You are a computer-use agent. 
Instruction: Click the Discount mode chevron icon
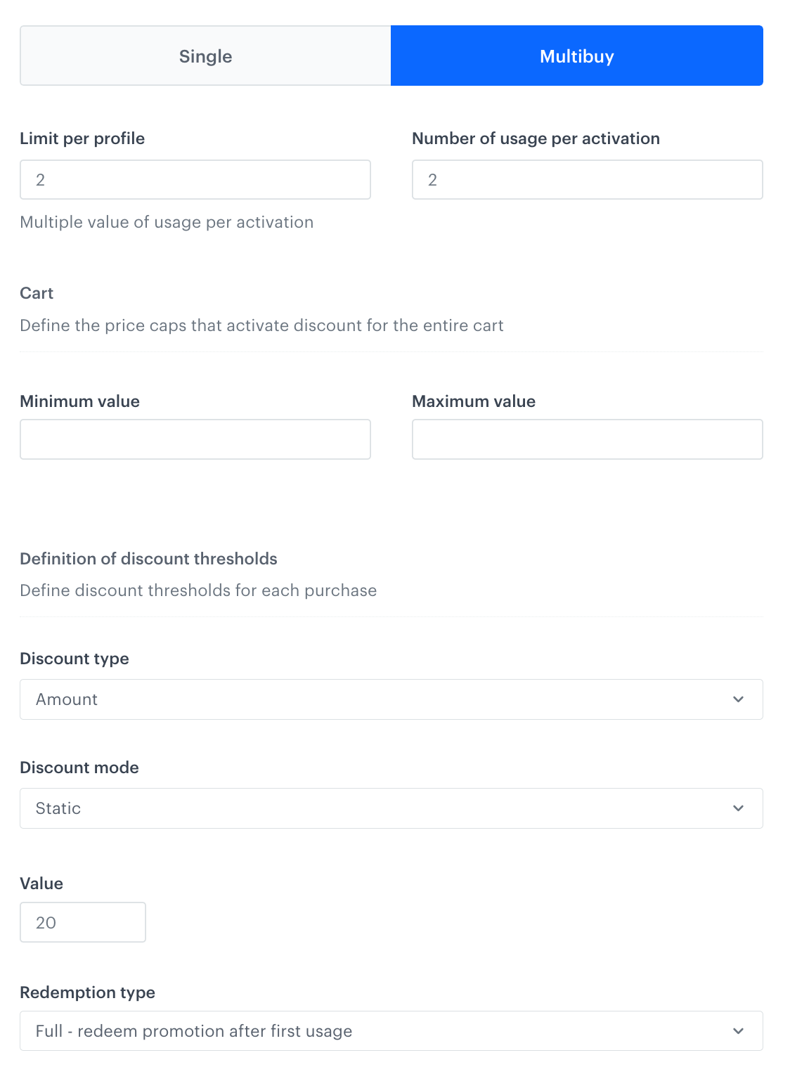tap(737, 808)
